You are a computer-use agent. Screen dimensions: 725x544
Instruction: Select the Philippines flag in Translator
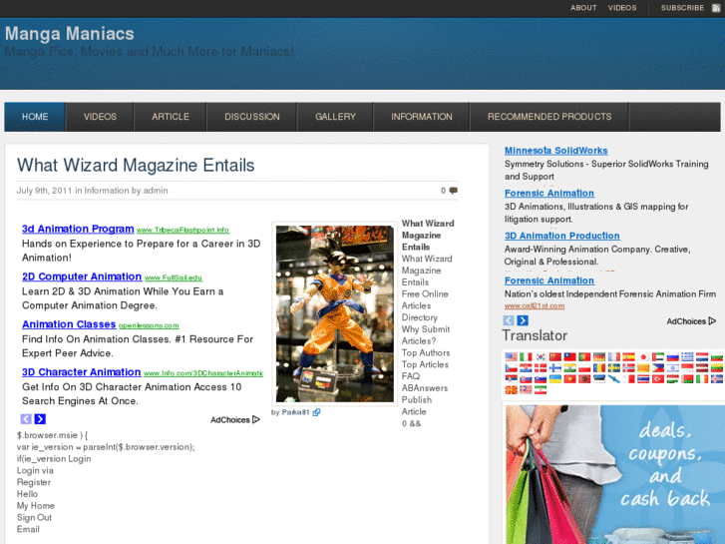658,368
